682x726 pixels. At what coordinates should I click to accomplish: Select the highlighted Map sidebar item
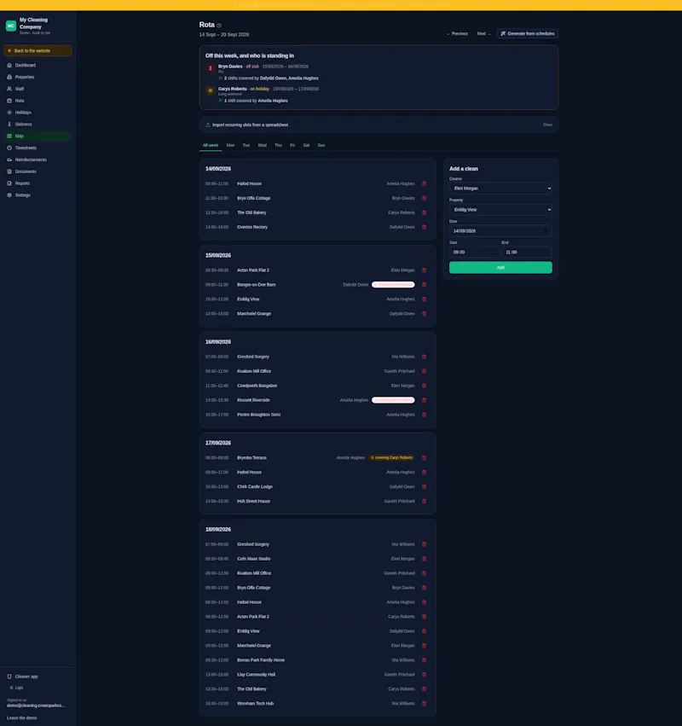[37, 136]
